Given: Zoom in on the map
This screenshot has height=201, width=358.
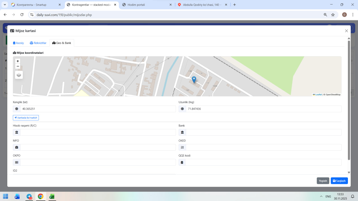Looking at the screenshot, I should point(18,61).
